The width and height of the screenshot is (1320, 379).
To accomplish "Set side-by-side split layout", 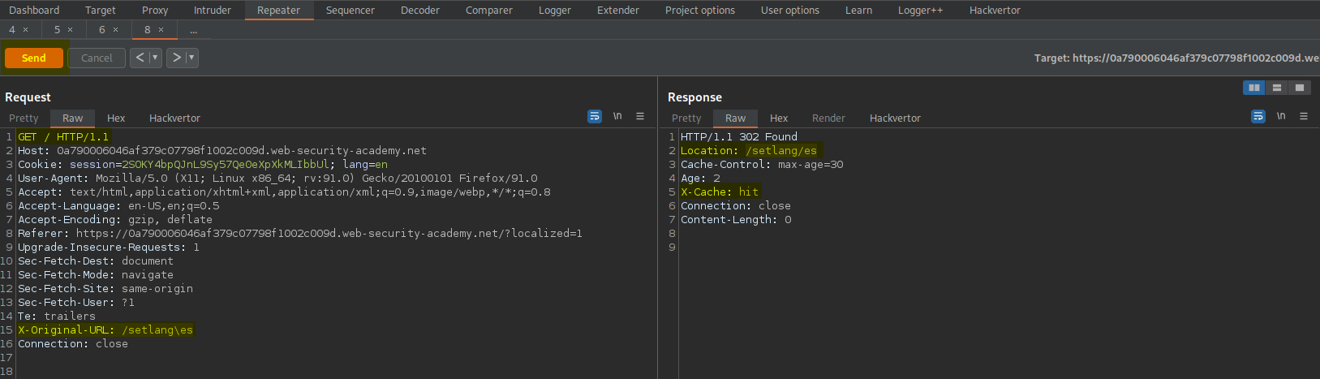I will coord(1254,88).
